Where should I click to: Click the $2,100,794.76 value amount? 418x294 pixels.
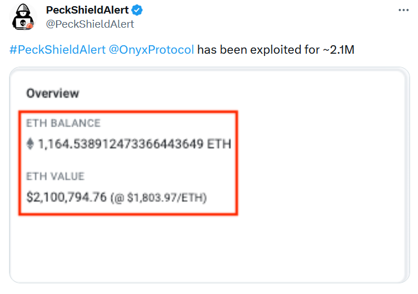(x=67, y=197)
